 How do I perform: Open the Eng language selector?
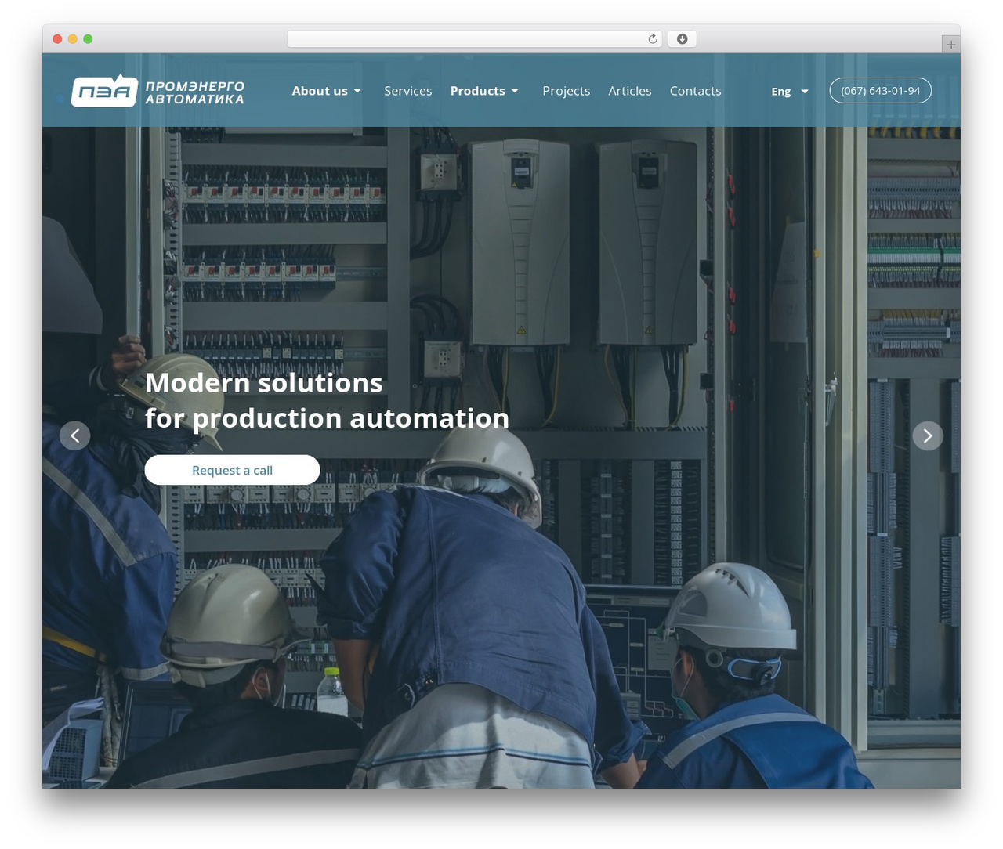pos(790,92)
